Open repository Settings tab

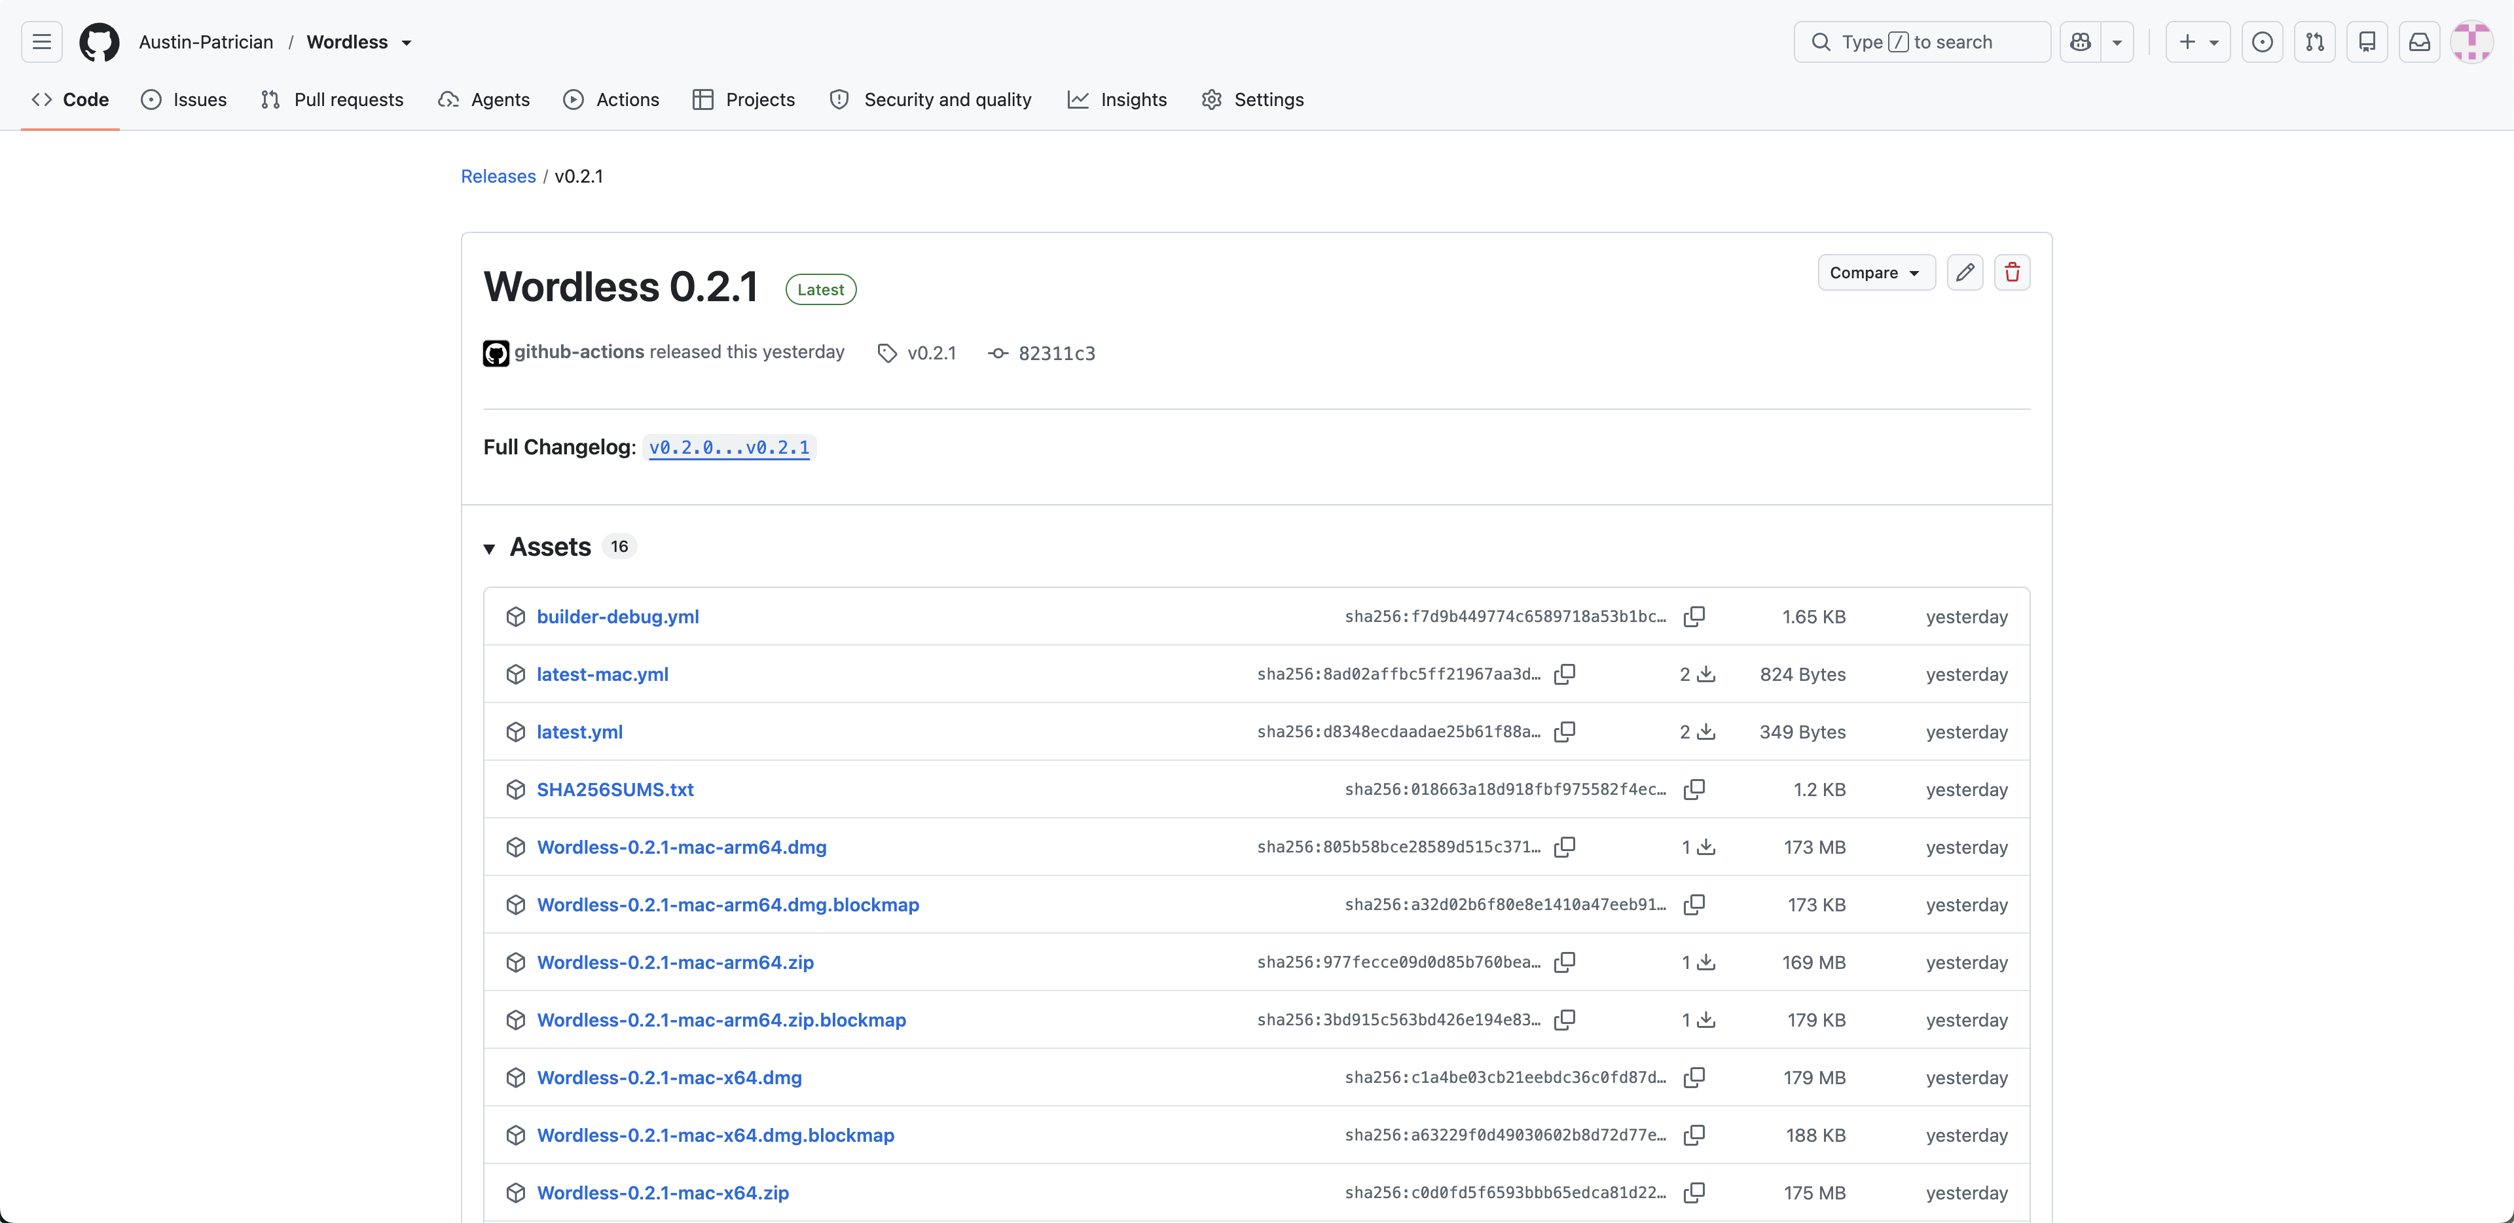(x=1253, y=100)
